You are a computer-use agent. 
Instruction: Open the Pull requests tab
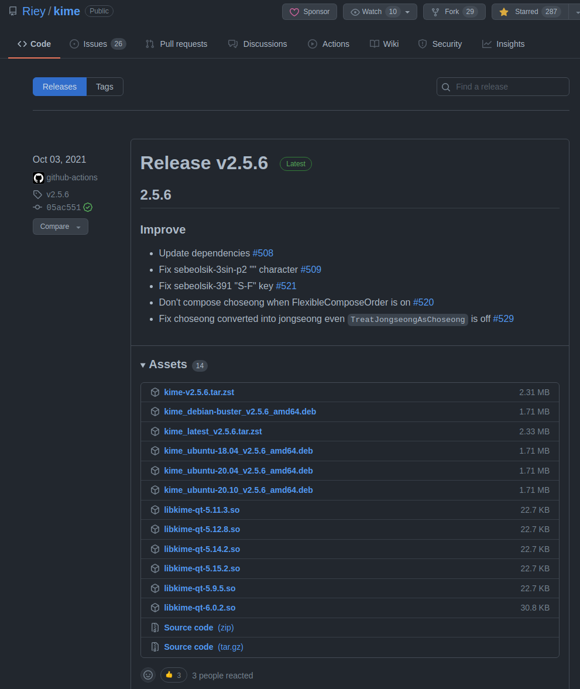[x=177, y=44]
